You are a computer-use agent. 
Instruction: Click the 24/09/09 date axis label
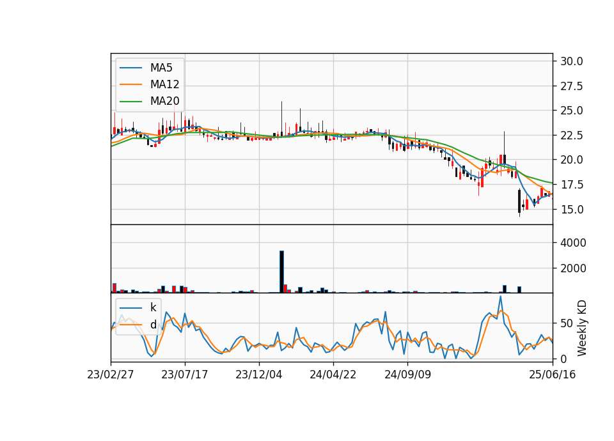click(x=407, y=375)
